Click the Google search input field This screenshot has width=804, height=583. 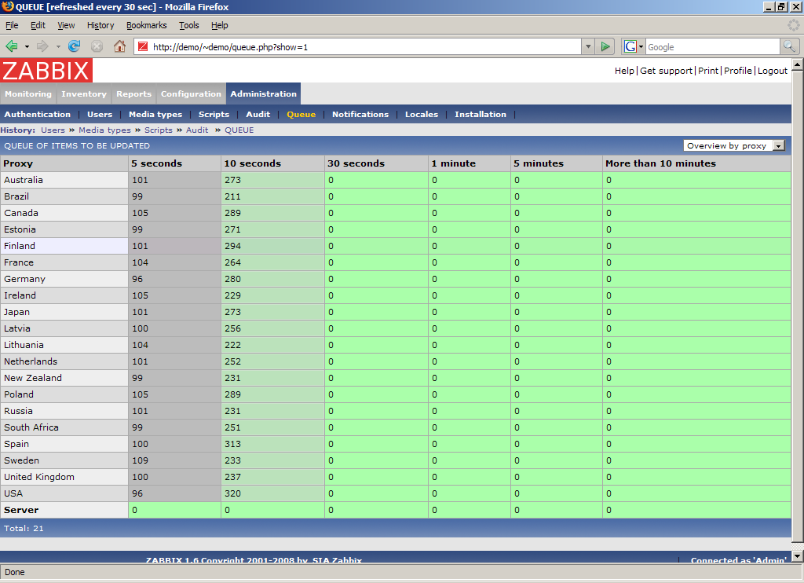(x=712, y=46)
